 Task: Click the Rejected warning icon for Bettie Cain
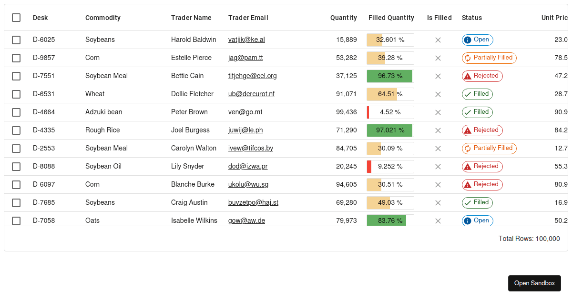[468, 76]
